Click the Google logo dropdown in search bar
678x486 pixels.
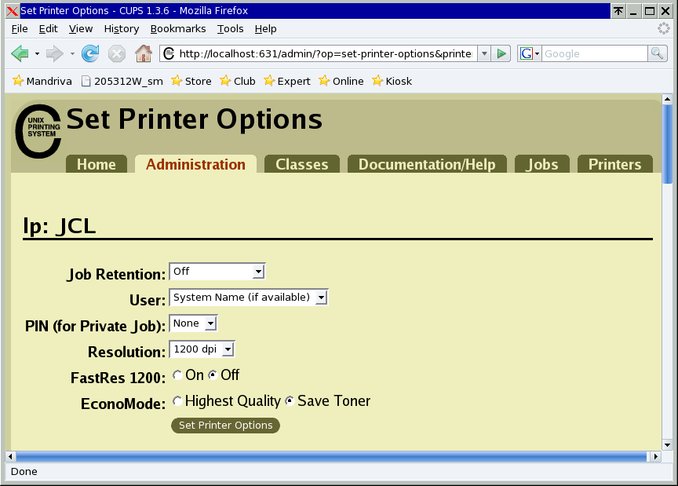(527, 53)
